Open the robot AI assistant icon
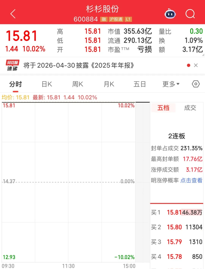The image size is (205, 269). coord(170,14)
